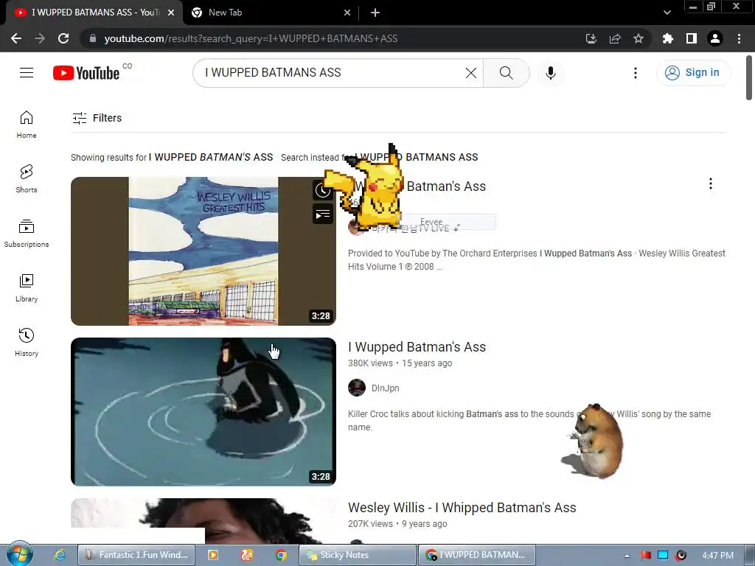This screenshot has height=566, width=755.
Task: Bookmark this page with star icon
Action: click(x=638, y=38)
